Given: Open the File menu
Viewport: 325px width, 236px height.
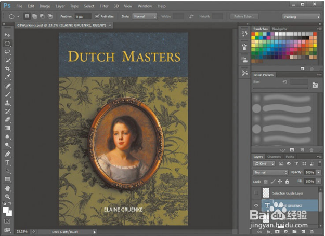Looking at the screenshot, I should click(19, 6).
